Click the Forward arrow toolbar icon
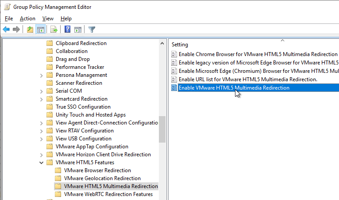 (x=16, y=29)
